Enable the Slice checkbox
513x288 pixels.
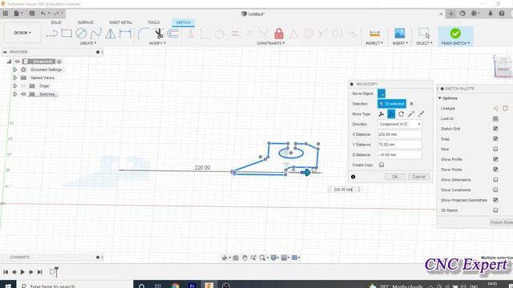click(x=495, y=149)
